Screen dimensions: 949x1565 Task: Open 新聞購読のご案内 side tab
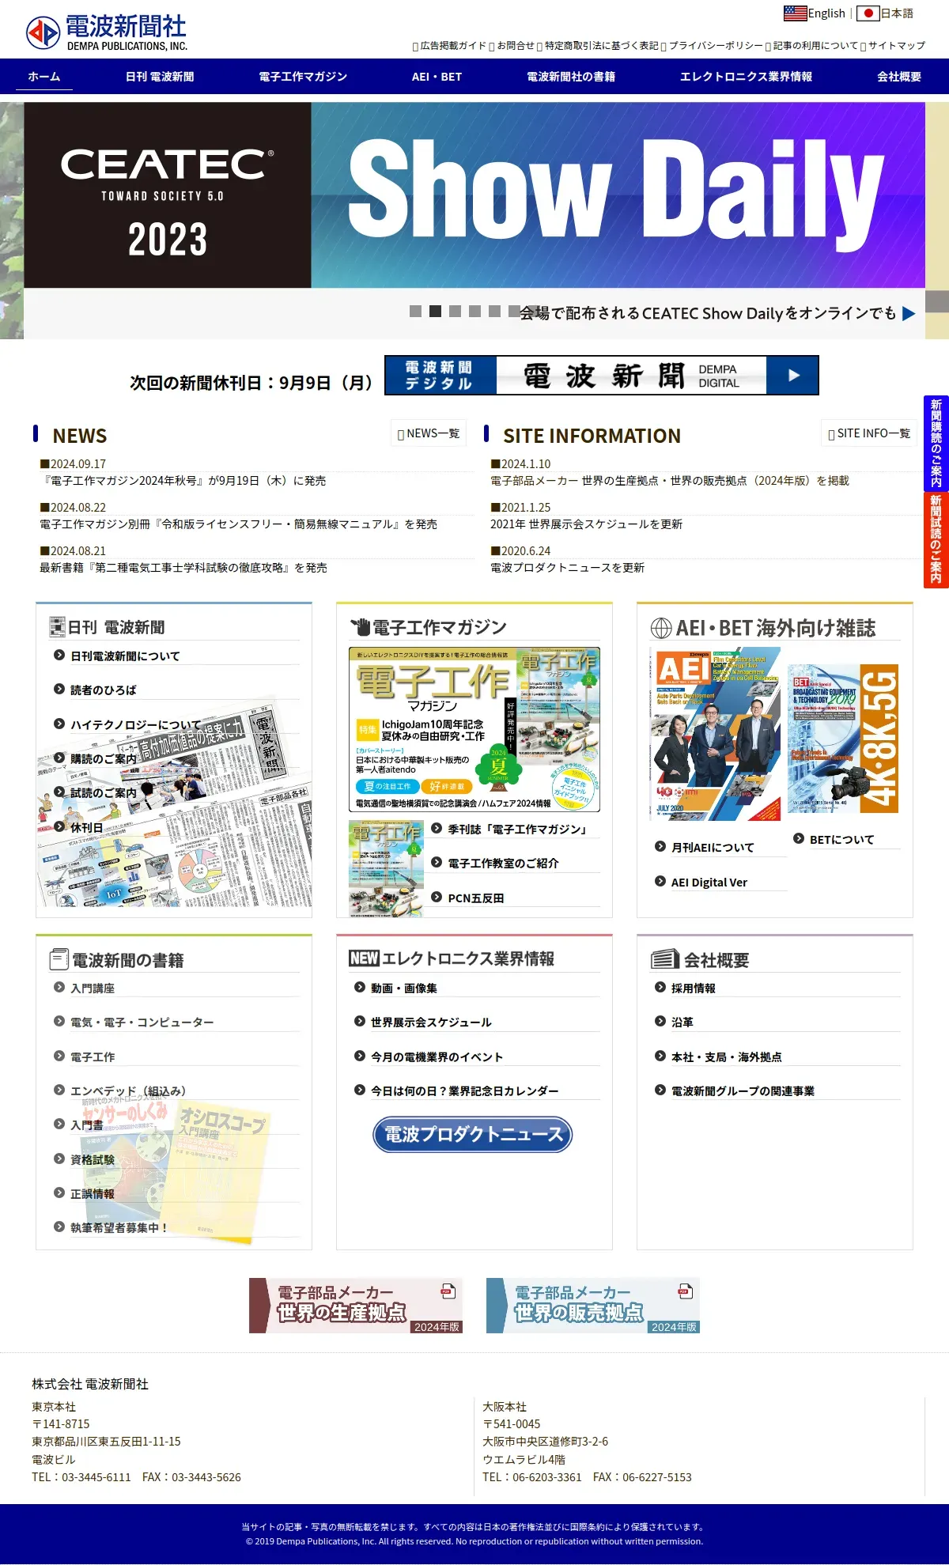coord(936,443)
